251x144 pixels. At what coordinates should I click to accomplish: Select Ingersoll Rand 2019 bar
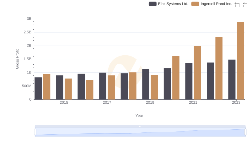[154, 87]
